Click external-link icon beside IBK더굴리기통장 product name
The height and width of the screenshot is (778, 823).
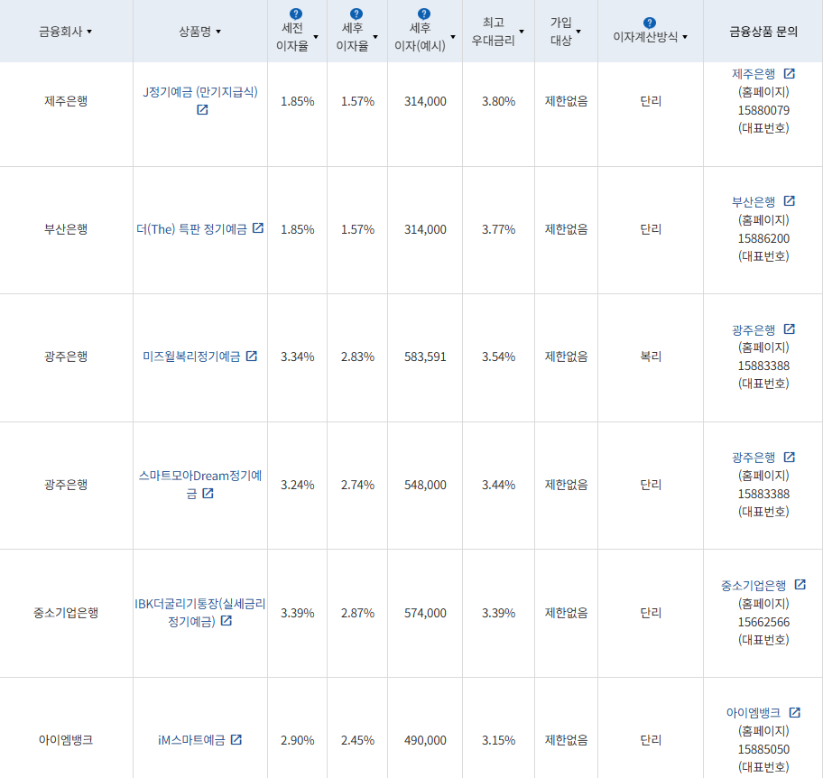[227, 621]
